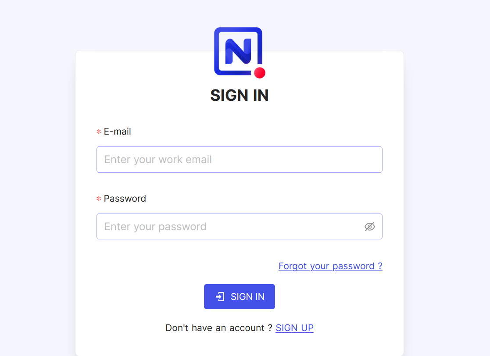Click the red asterisk beside Password

(99, 199)
